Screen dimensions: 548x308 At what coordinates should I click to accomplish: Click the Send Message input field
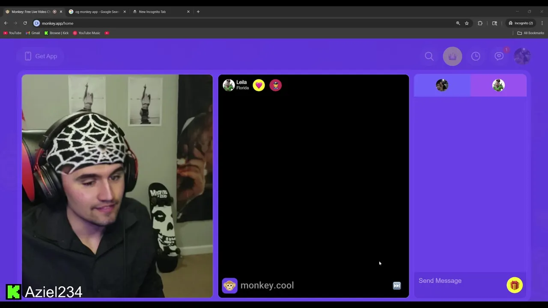[459, 281]
